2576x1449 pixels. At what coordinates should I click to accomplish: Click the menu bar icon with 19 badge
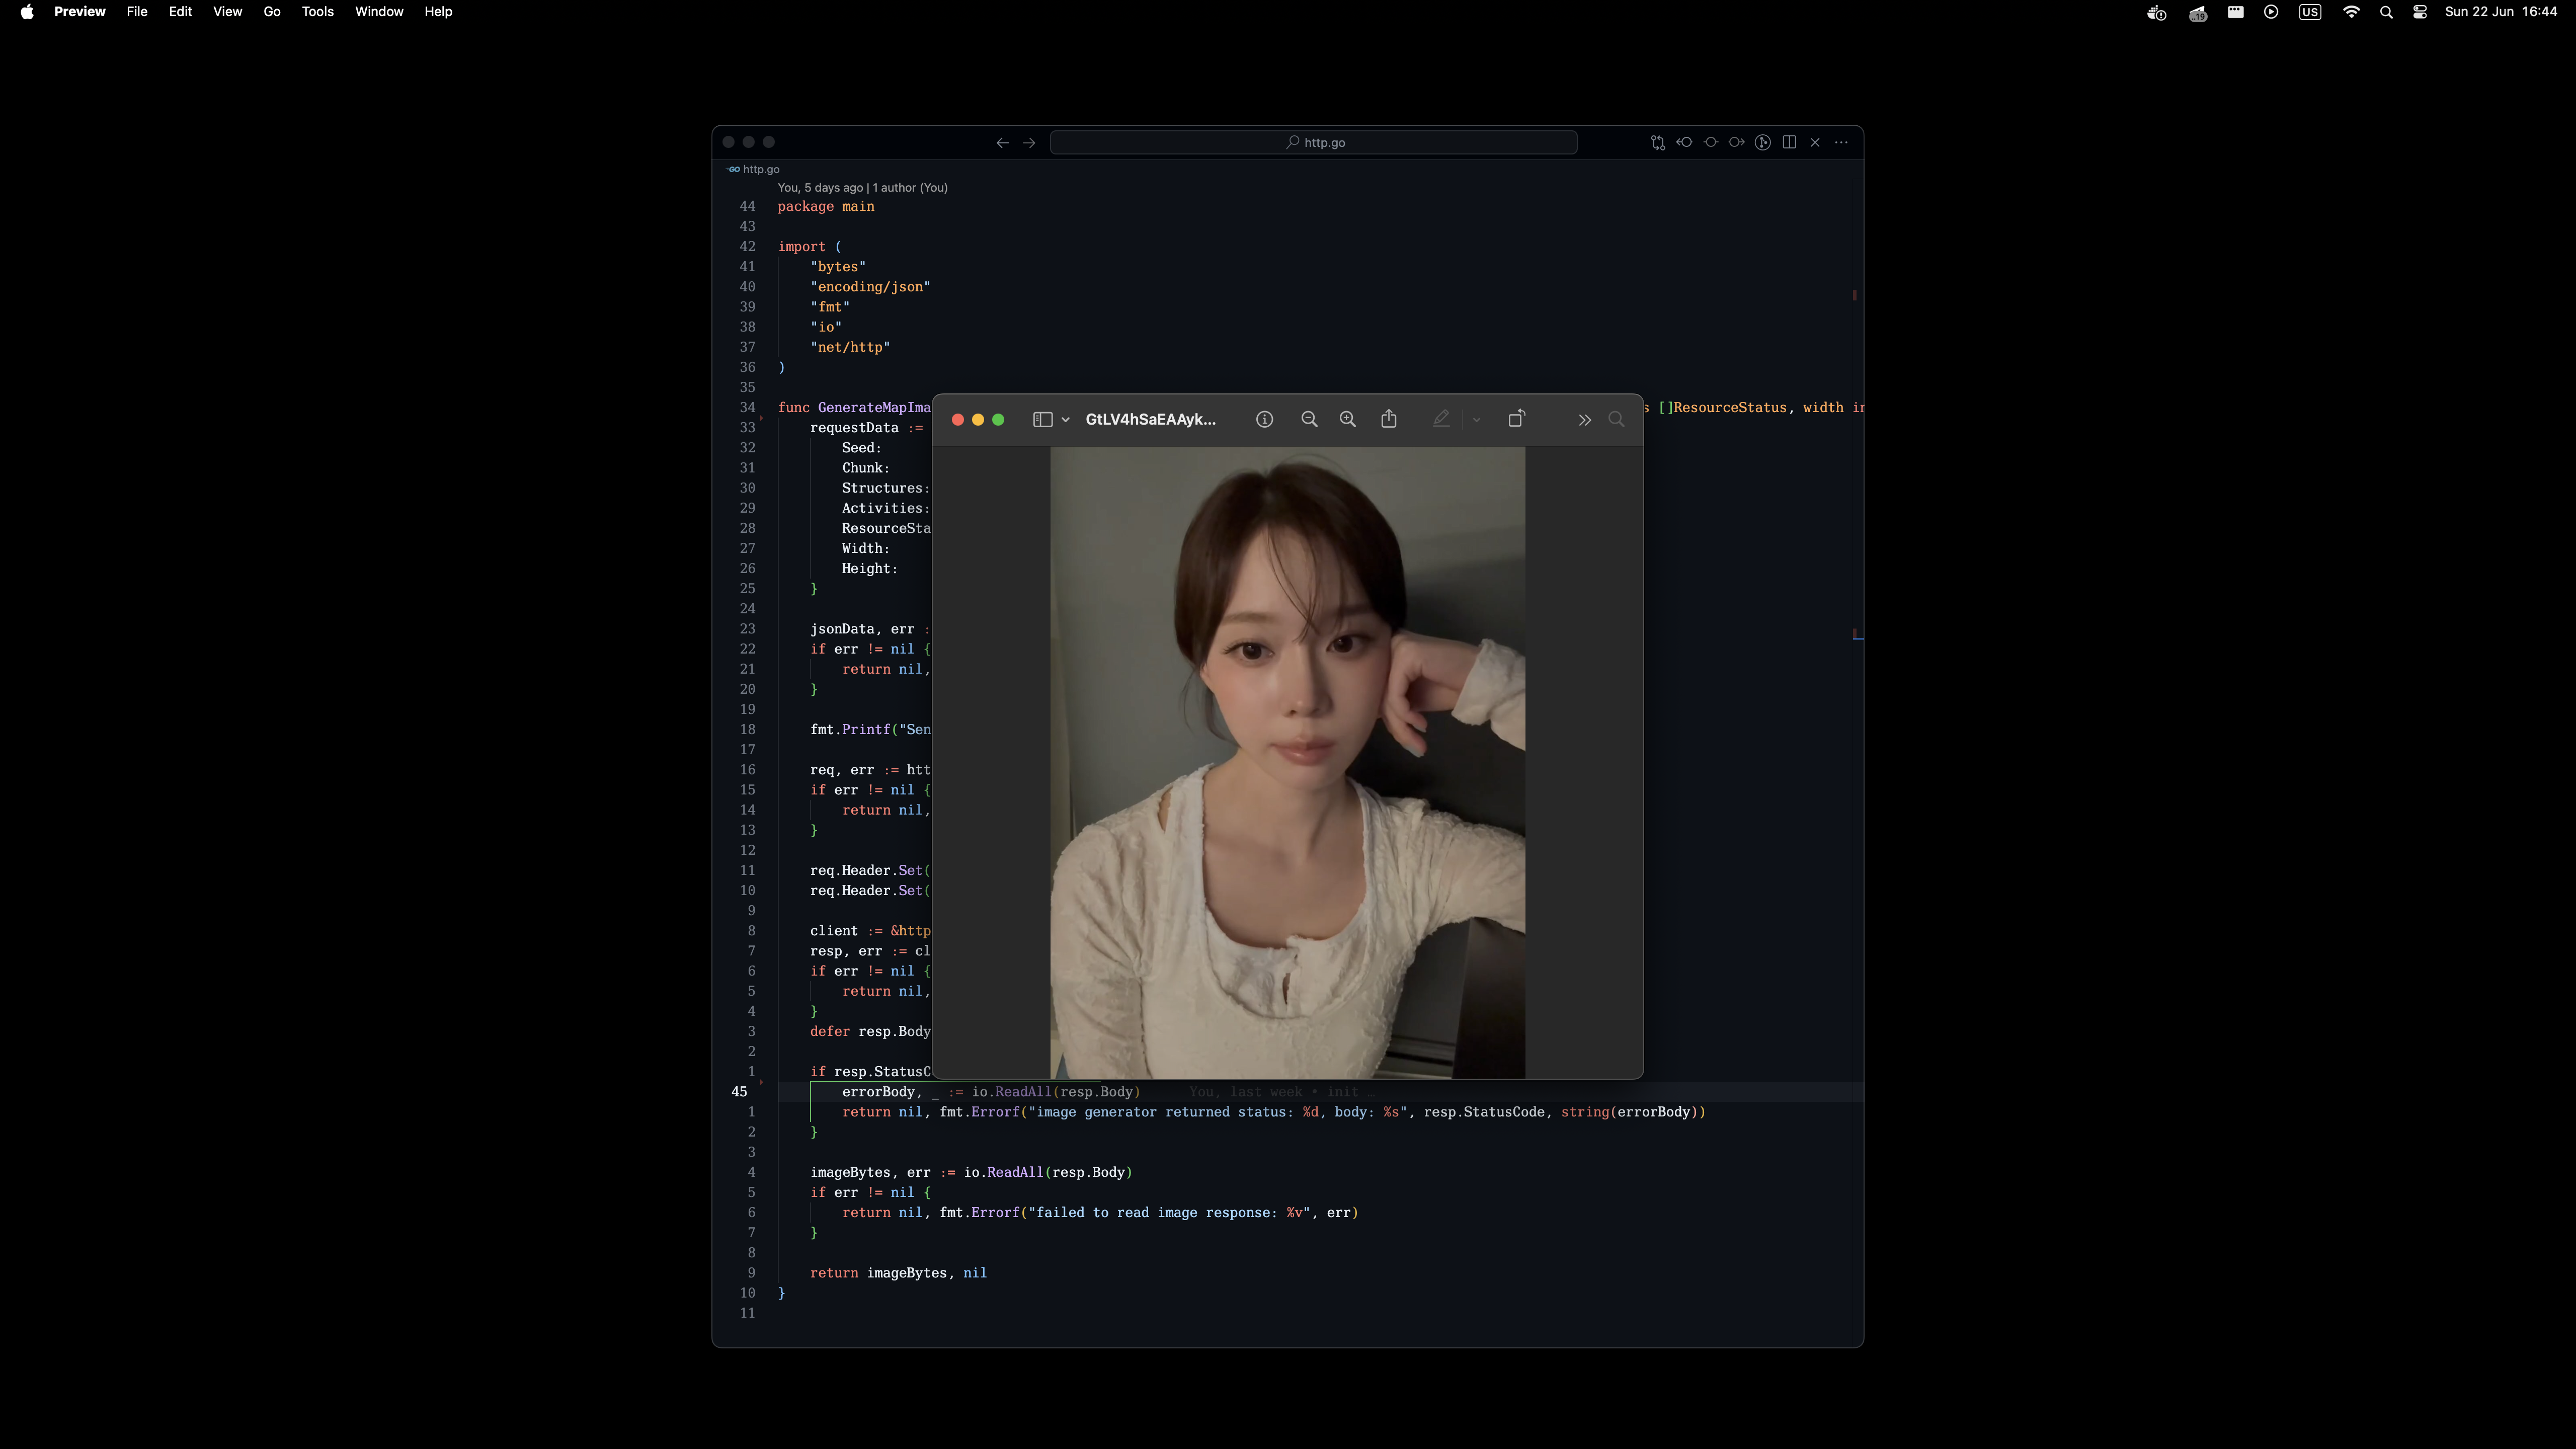[x=2197, y=12]
